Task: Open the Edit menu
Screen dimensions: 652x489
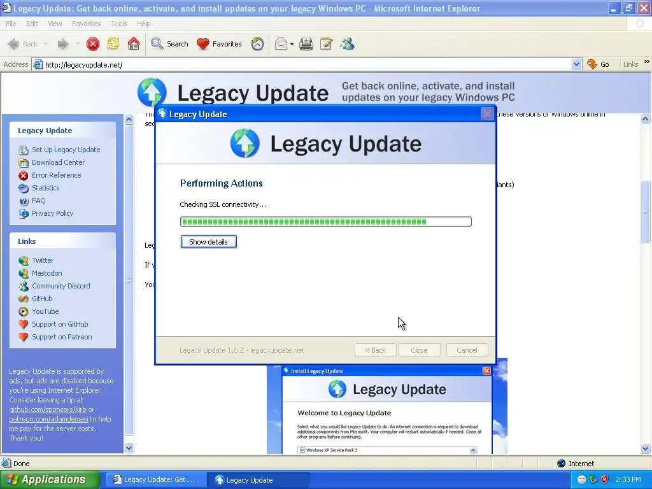Action: point(32,24)
